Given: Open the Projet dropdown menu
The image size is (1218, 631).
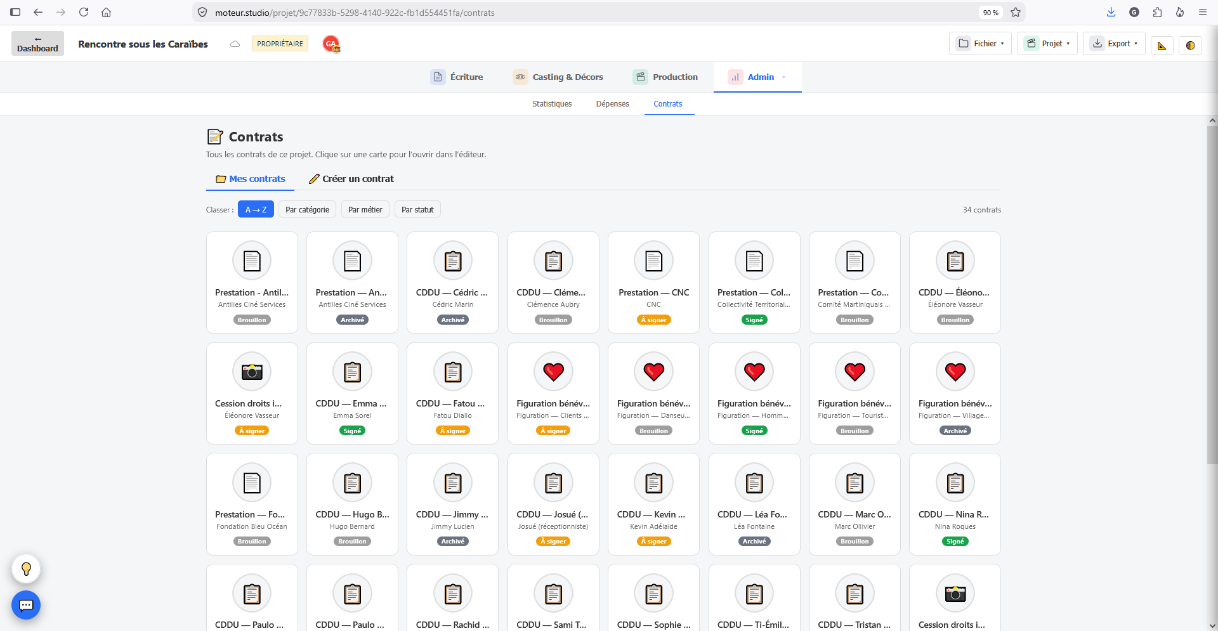Looking at the screenshot, I should pyautogui.click(x=1047, y=44).
